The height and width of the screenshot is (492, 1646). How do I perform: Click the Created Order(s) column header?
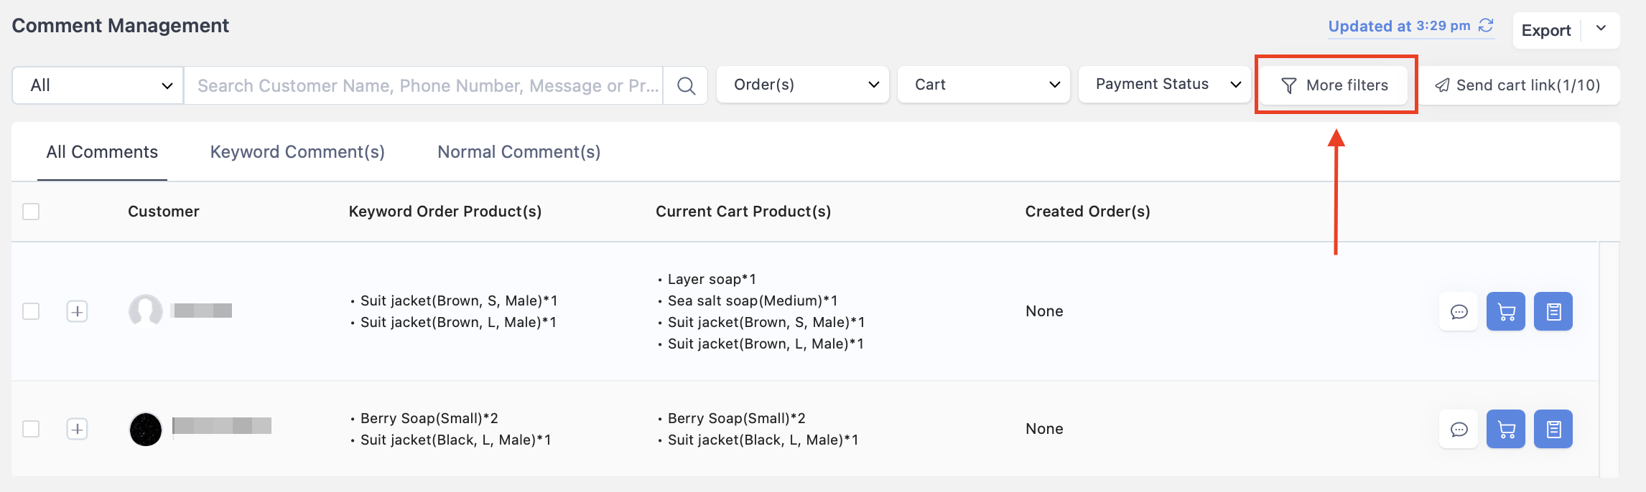click(1088, 212)
